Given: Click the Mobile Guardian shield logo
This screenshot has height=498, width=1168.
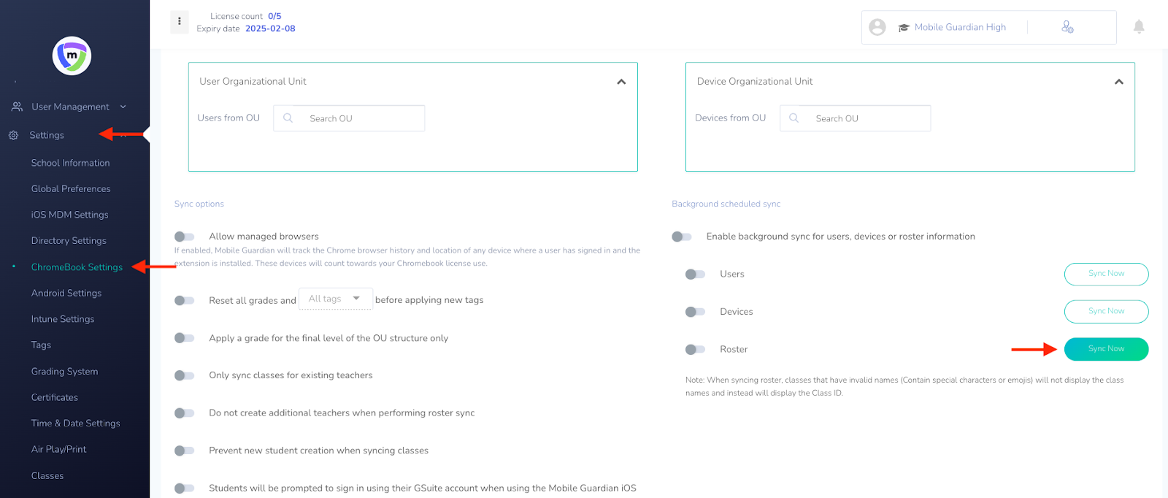Looking at the screenshot, I should point(72,55).
